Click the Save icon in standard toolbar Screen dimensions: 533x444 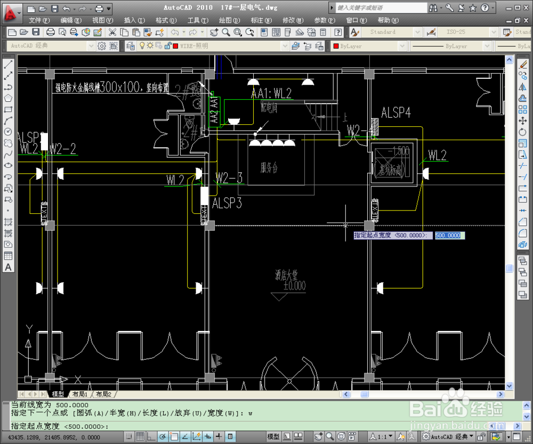pyautogui.click(x=36, y=33)
